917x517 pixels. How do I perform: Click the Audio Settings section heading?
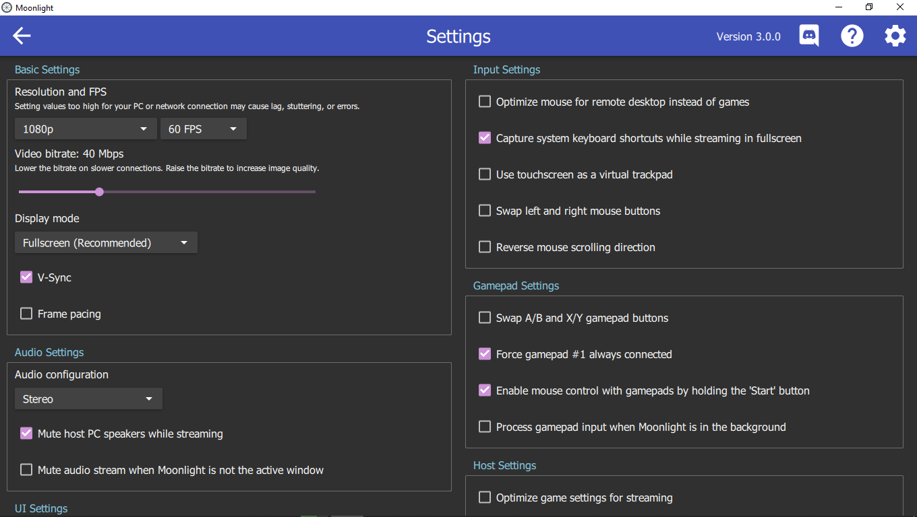[x=49, y=352]
